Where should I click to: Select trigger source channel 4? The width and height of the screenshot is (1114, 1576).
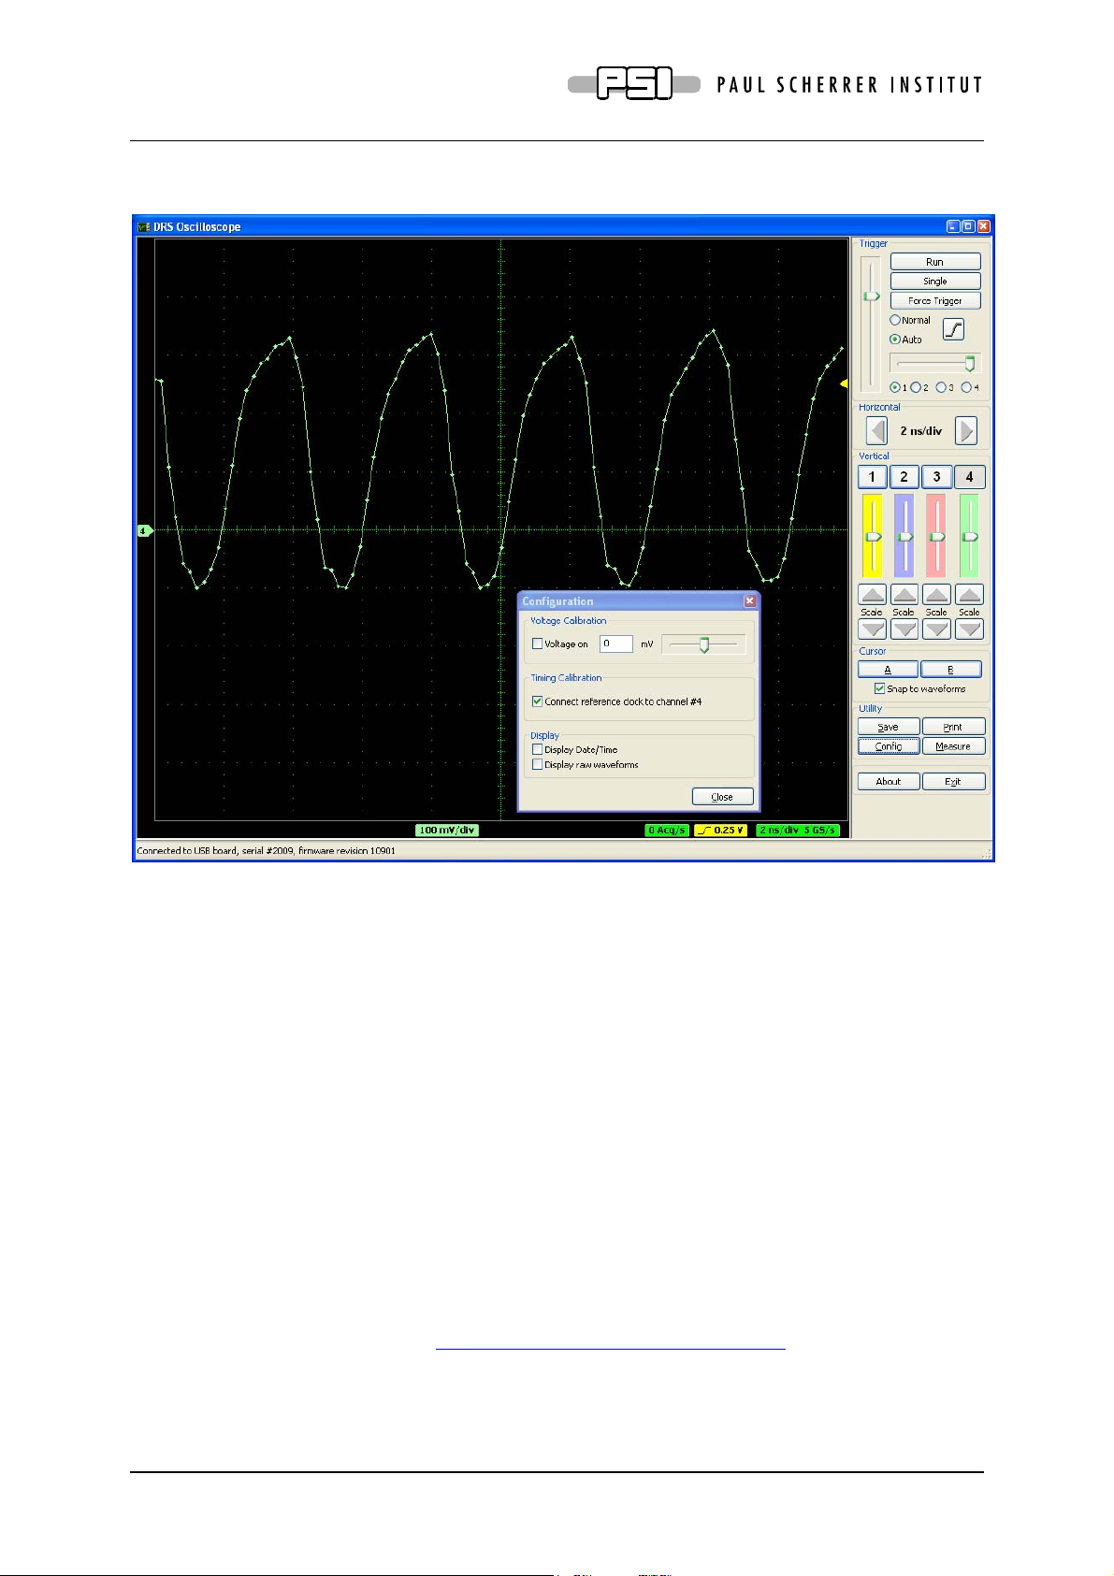965,387
